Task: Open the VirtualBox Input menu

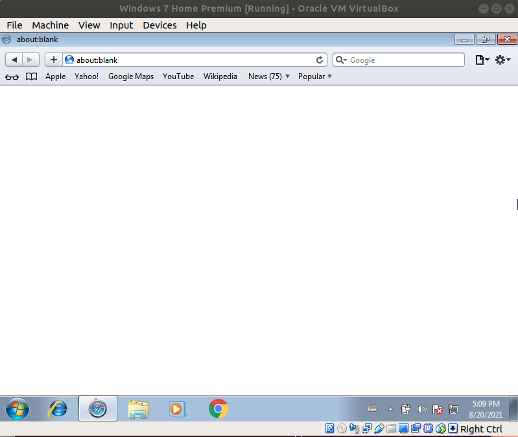Action: [121, 25]
